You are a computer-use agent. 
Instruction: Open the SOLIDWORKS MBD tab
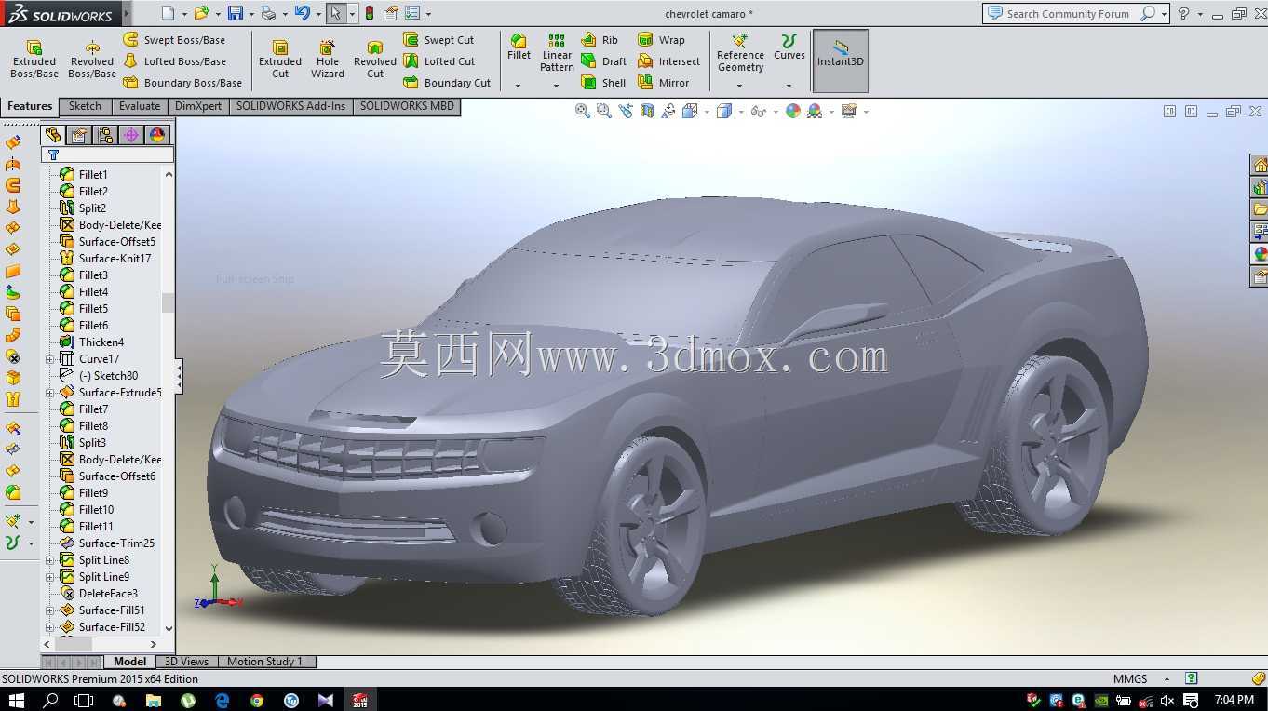407,106
